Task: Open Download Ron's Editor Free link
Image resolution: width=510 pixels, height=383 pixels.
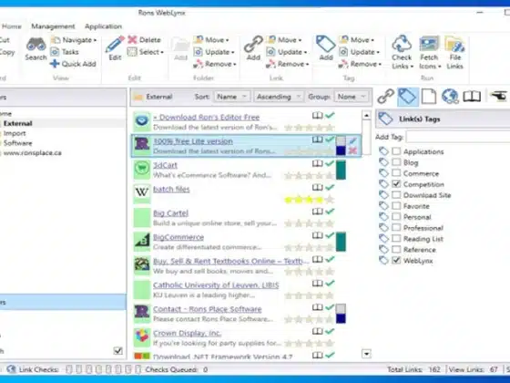Action: 207,118
